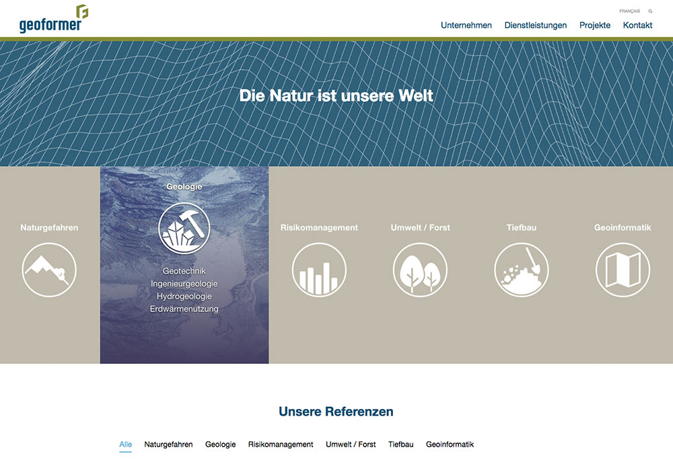This screenshot has height=460, width=673.
Task: Open the search magnifier icon
Action: point(650,11)
